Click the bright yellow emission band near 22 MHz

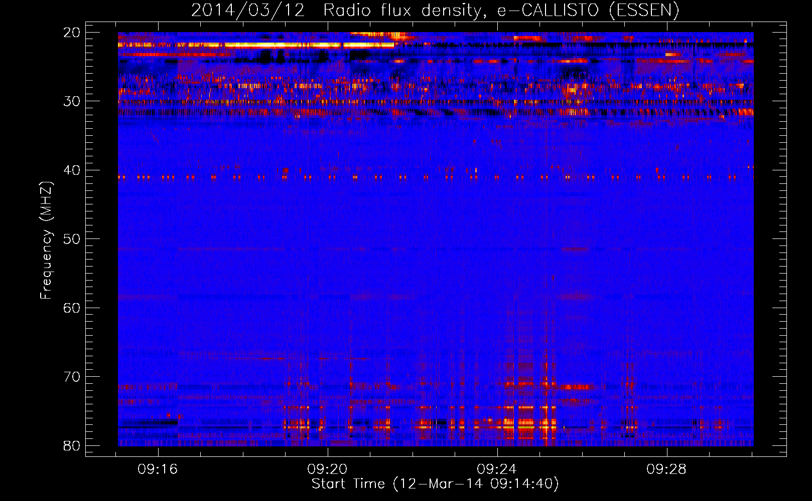tap(256, 45)
